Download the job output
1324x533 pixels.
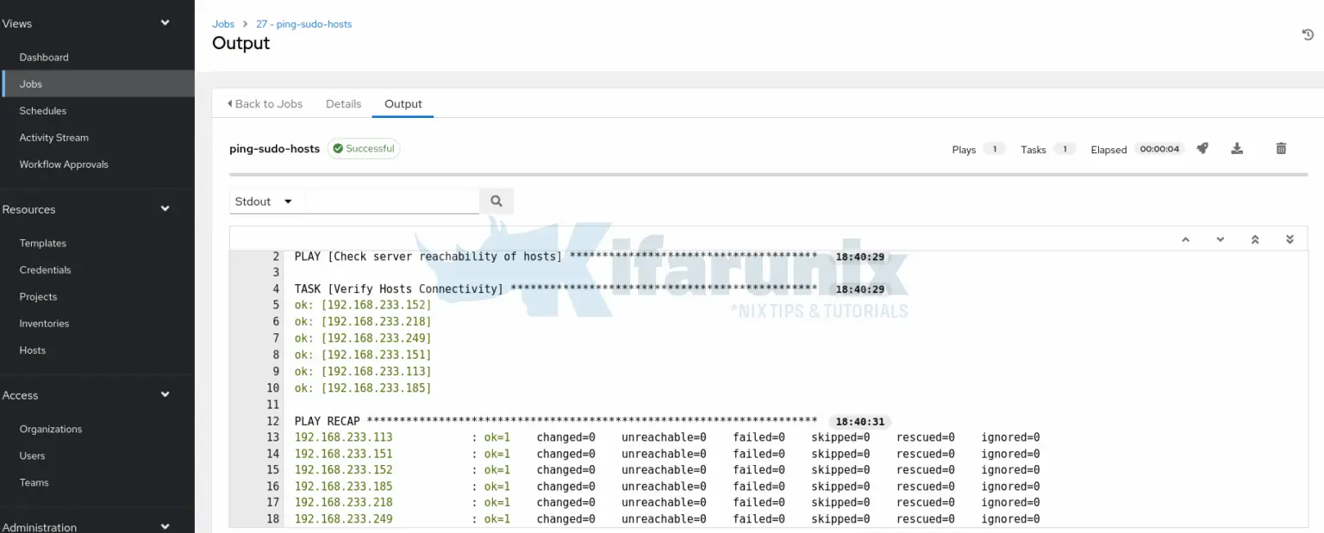click(x=1237, y=148)
